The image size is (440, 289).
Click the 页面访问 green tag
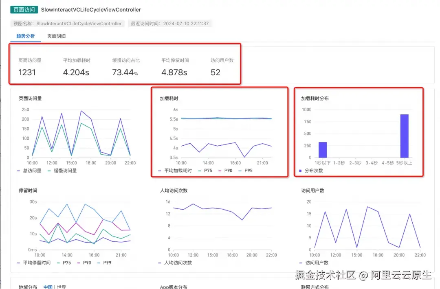click(24, 9)
